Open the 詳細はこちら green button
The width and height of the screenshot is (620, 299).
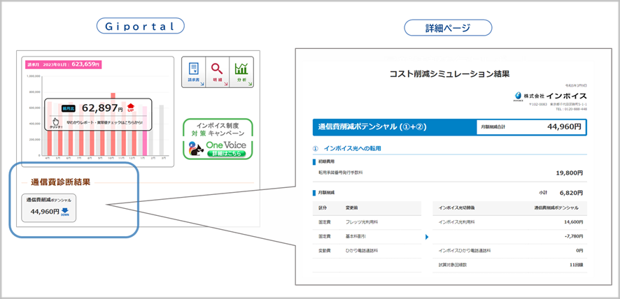pyautogui.click(x=227, y=153)
